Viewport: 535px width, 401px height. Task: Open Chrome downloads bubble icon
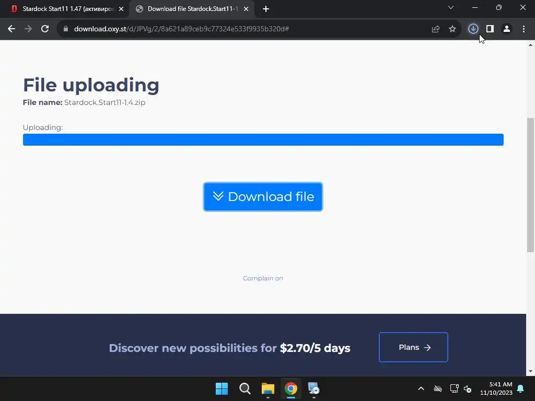tap(473, 29)
